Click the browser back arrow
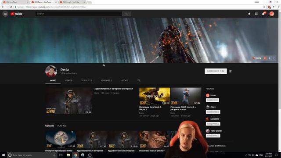This screenshot has height=158, width=281. click(x=3, y=7)
